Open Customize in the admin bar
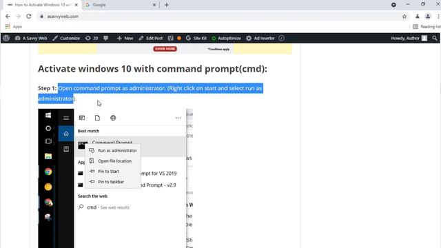Image resolution: width=441 pixels, height=248 pixels. pos(66,39)
